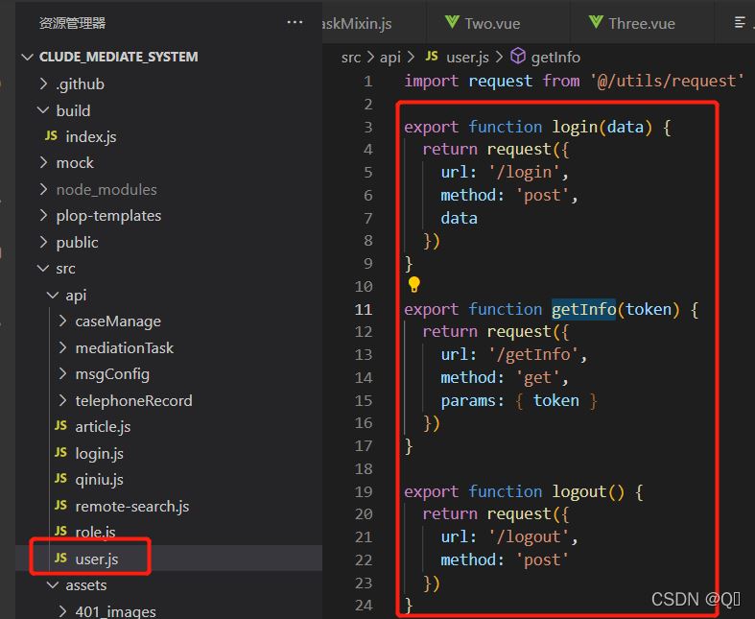This screenshot has width=755, height=619.
Task: Click the '@/utils/request' import string
Action: point(668,81)
